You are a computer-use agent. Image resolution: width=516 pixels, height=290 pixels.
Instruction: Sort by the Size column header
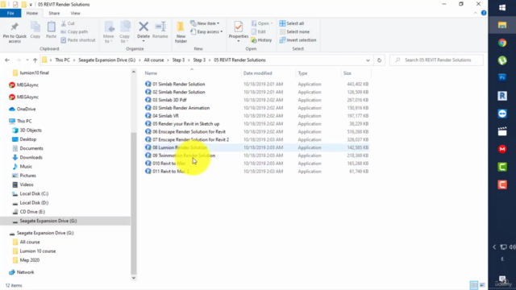click(347, 73)
